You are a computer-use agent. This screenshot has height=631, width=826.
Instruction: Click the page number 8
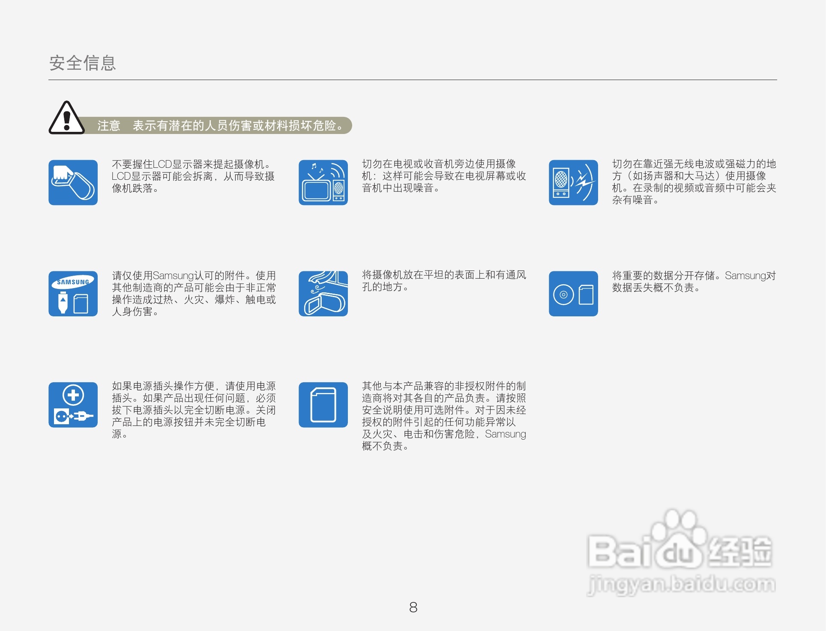tap(413, 607)
